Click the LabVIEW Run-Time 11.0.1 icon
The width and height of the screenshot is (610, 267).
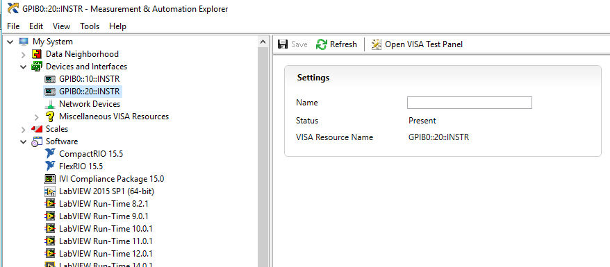(x=50, y=241)
